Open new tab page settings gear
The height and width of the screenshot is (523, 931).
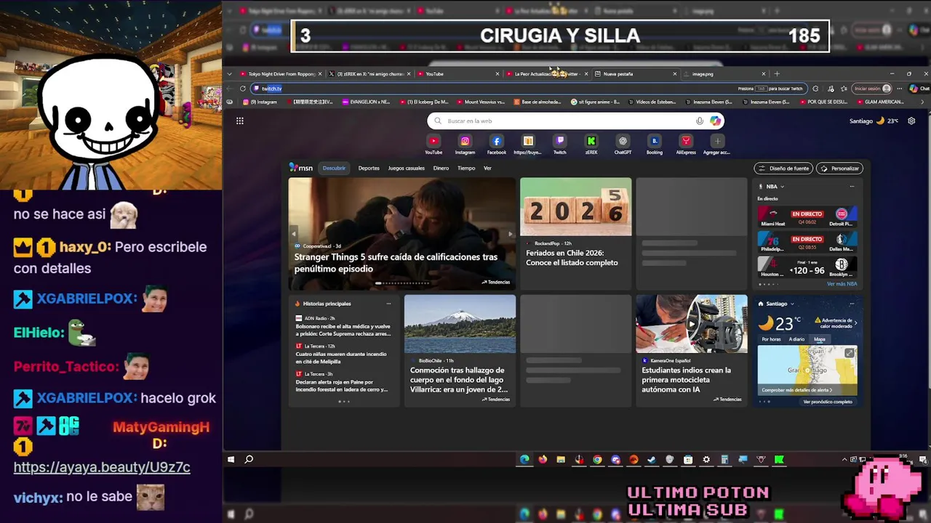point(911,121)
